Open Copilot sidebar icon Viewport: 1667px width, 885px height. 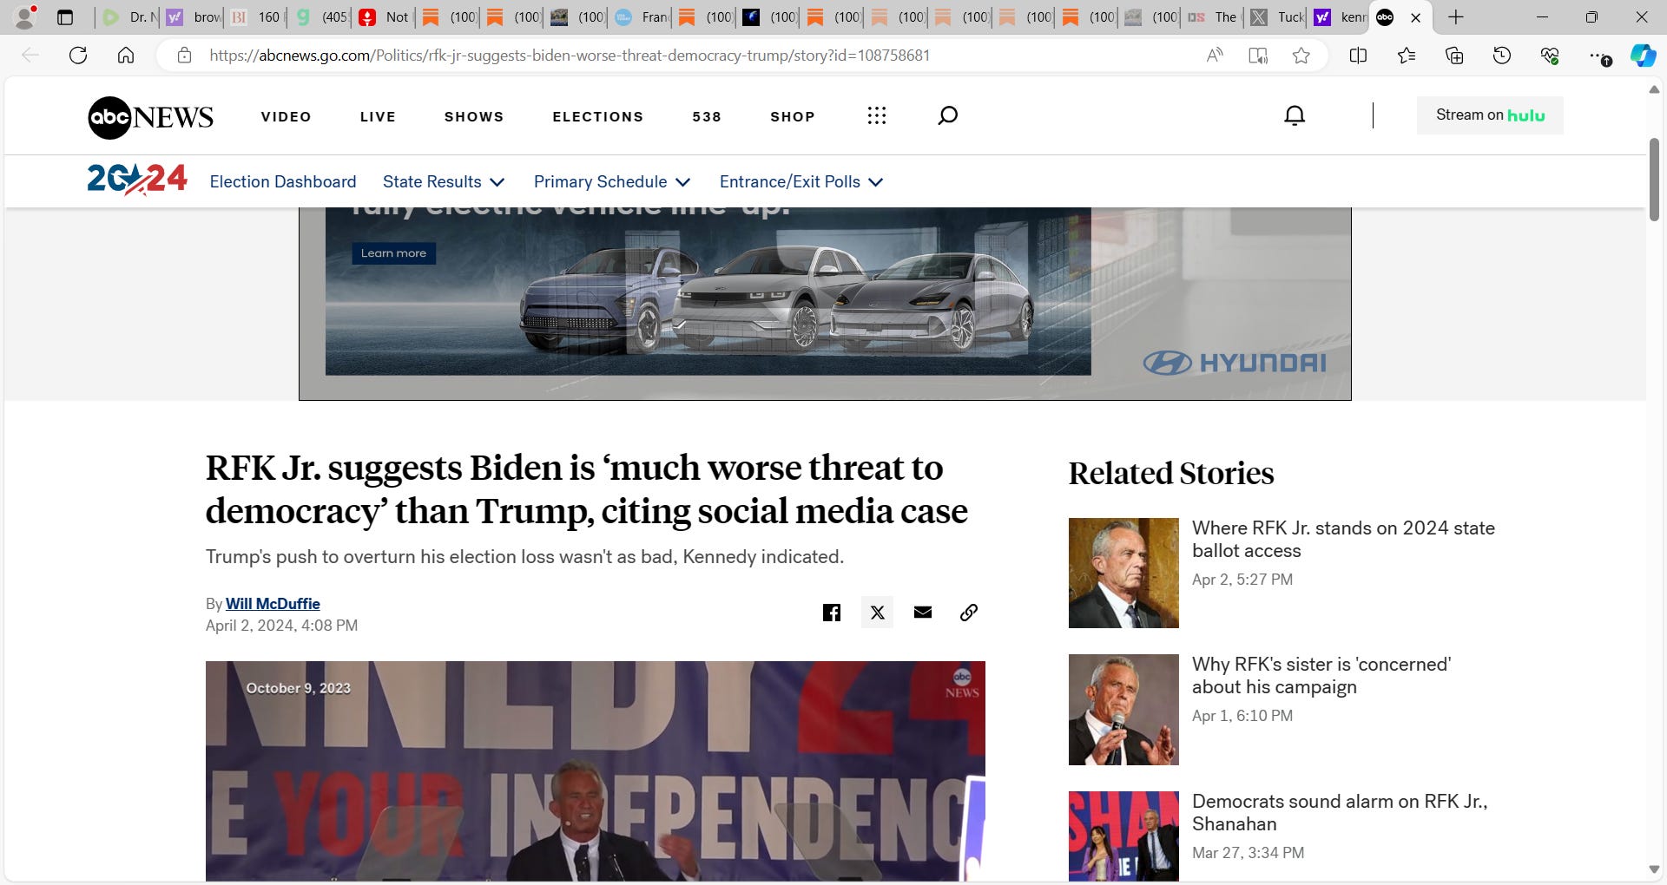click(1643, 56)
